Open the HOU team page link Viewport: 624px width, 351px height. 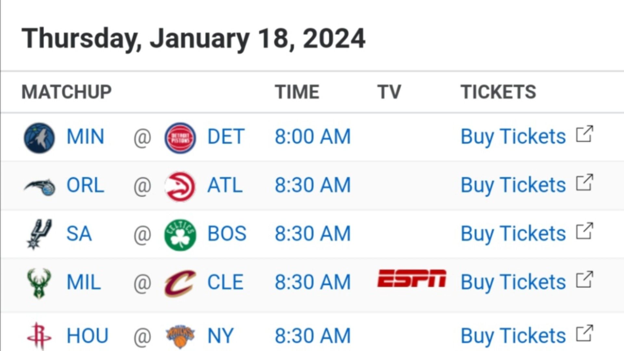pos(87,336)
